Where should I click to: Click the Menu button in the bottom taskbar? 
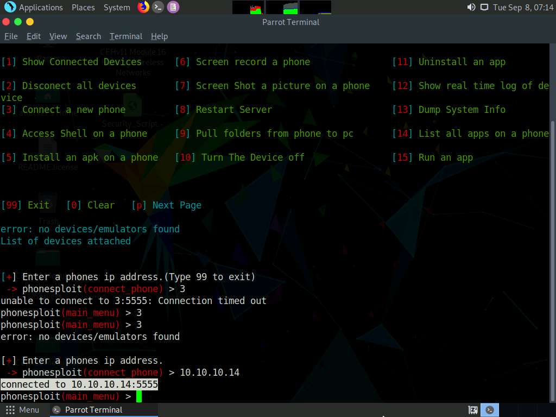(x=23, y=410)
